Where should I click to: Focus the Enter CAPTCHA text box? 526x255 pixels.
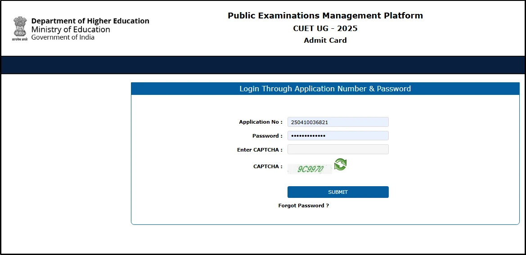[x=338, y=149]
